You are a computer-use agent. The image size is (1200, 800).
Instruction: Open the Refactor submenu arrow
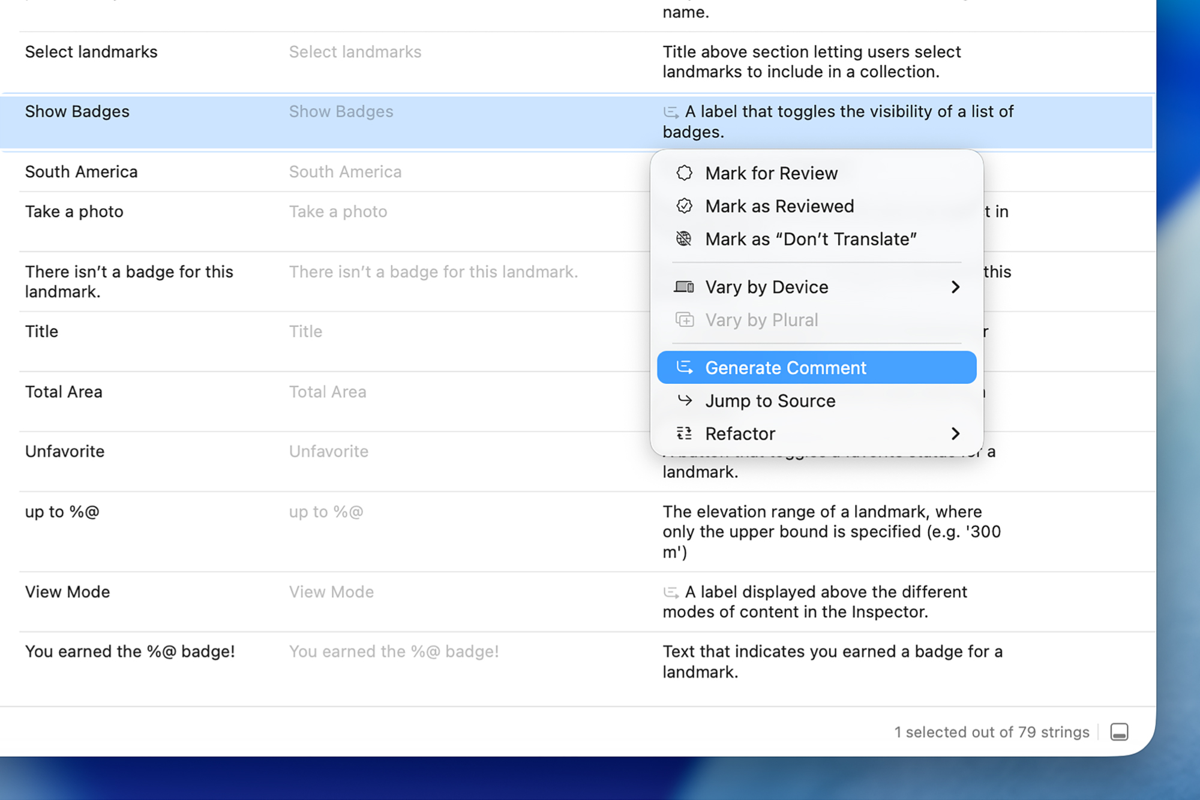(x=956, y=433)
